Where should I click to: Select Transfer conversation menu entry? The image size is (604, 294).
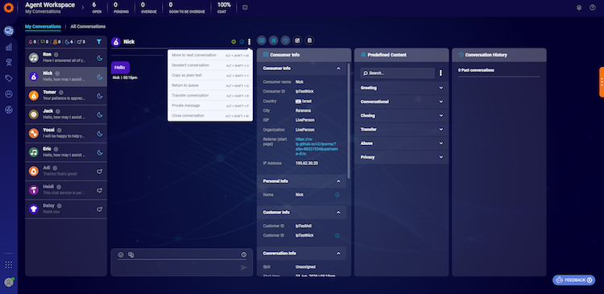click(x=210, y=95)
